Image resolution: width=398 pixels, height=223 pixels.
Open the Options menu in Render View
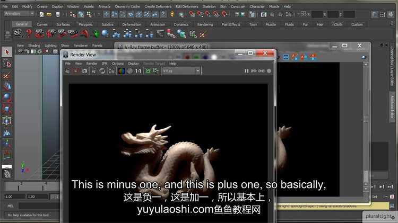click(117, 64)
